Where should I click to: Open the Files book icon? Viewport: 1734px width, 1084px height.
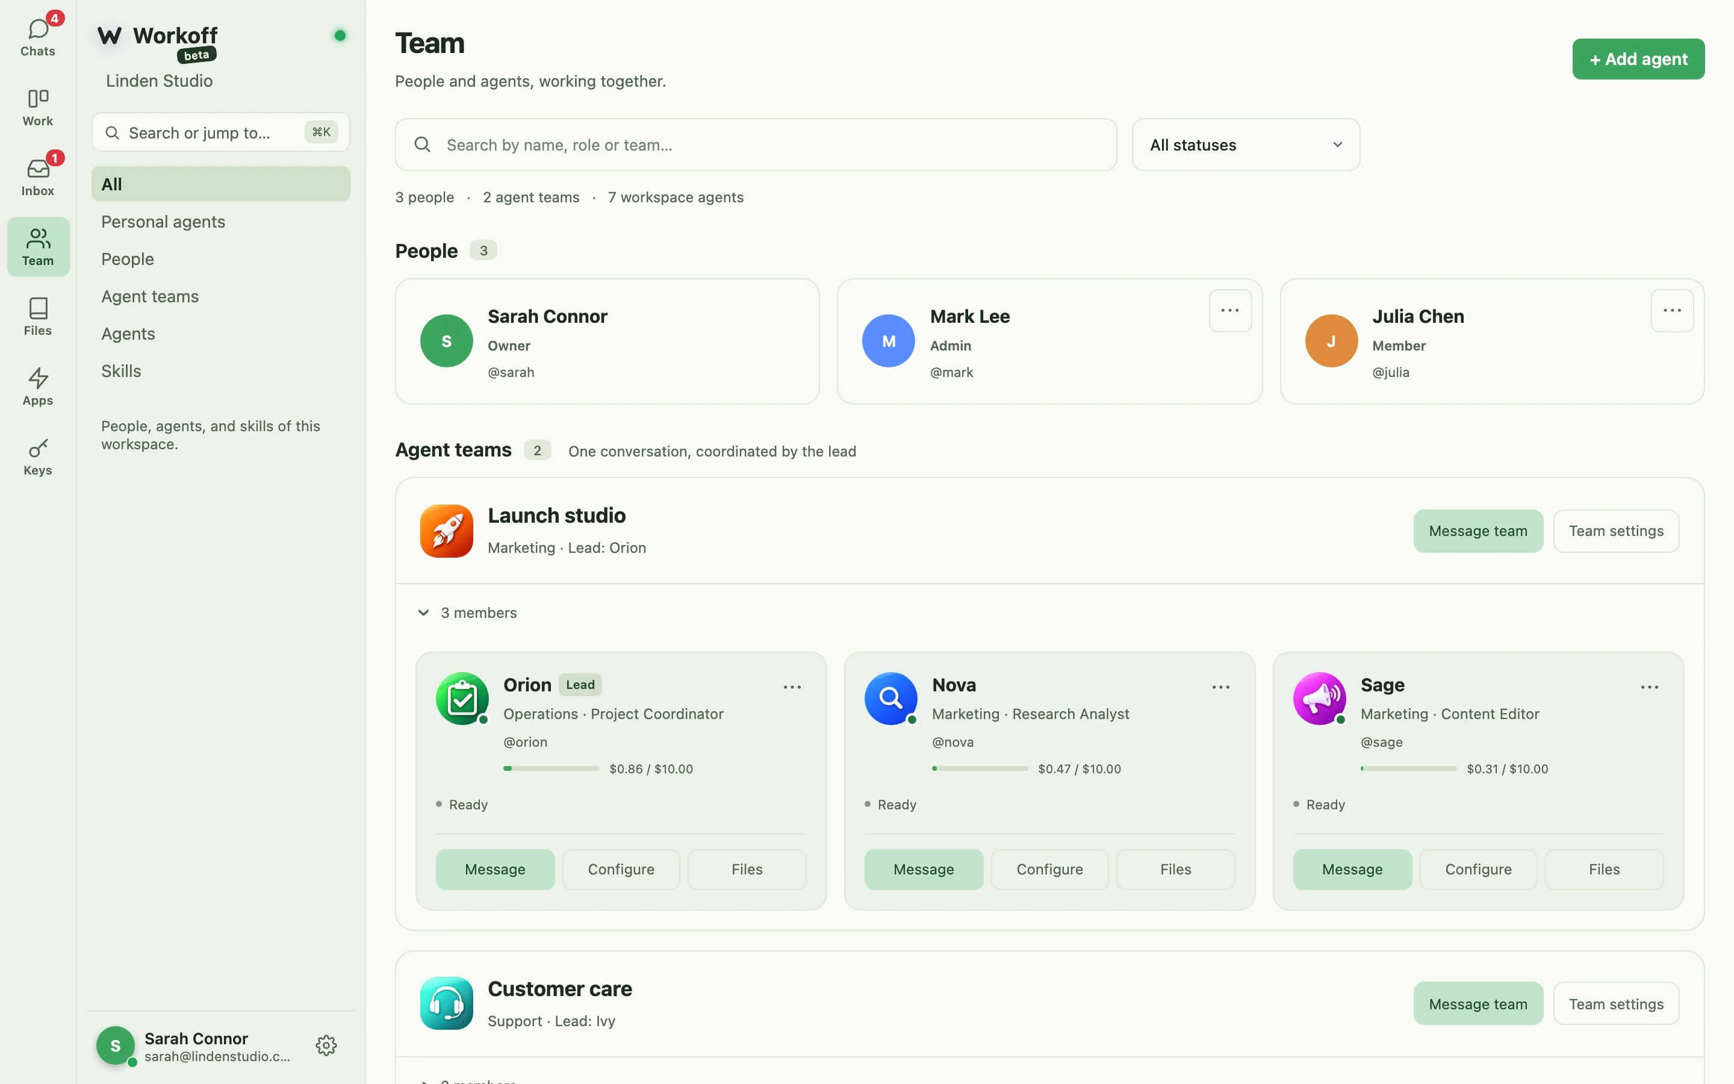coord(38,308)
